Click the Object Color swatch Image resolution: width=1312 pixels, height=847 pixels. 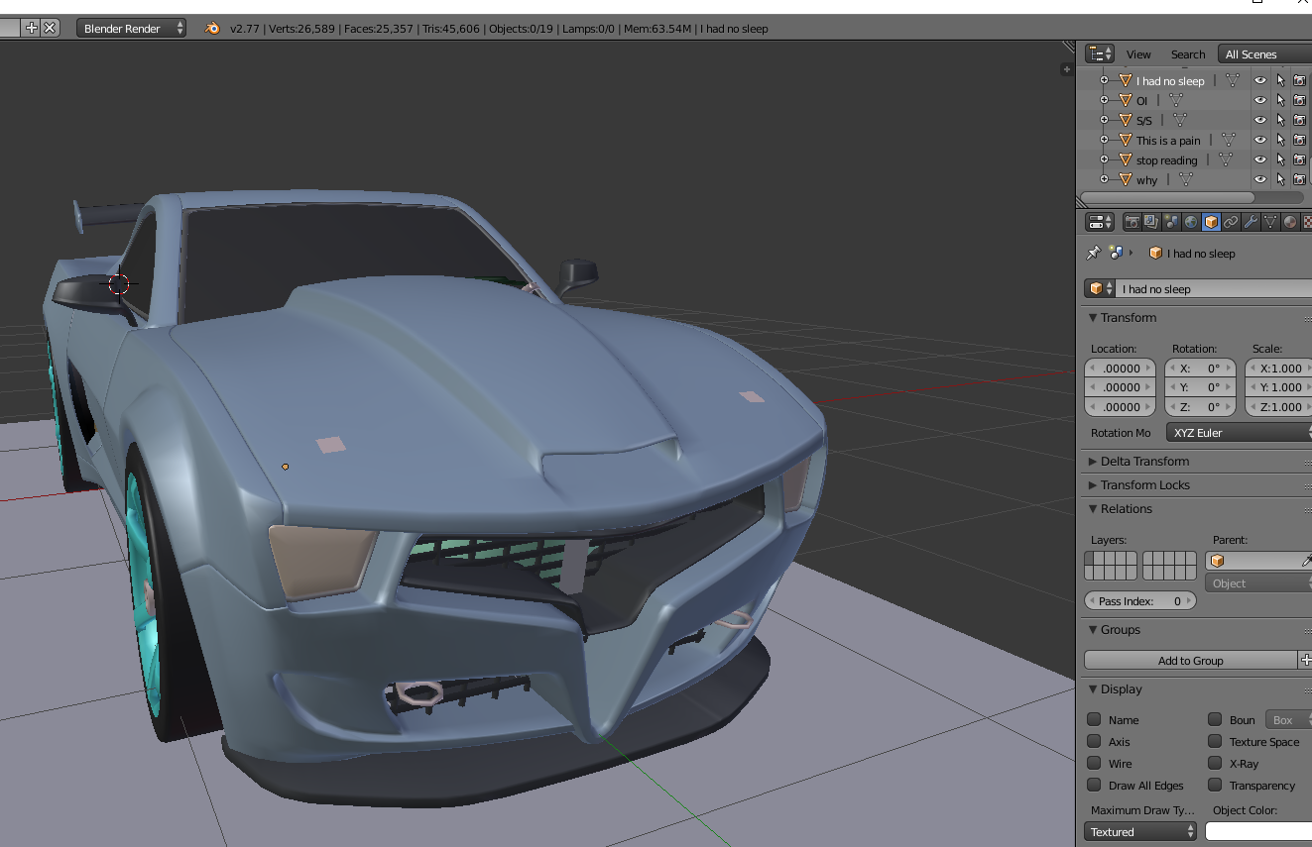click(x=1258, y=832)
